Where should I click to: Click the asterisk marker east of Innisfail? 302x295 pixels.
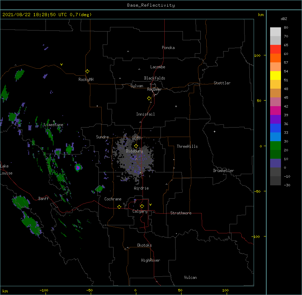[x=176, y=106]
